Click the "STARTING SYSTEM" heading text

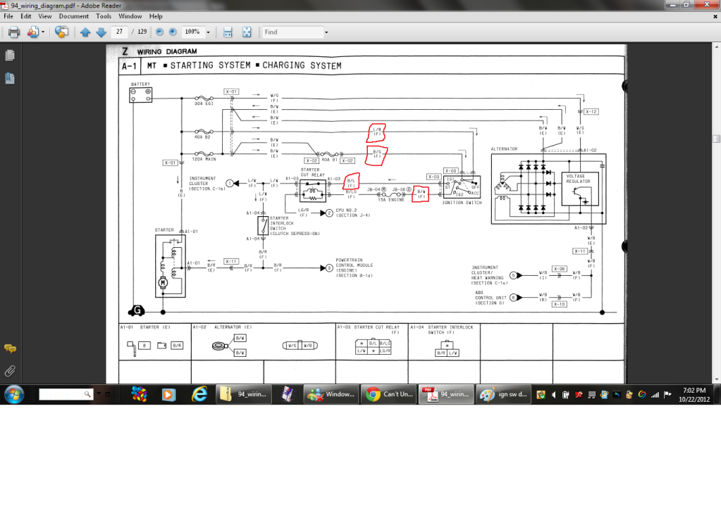[x=210, y=65]
